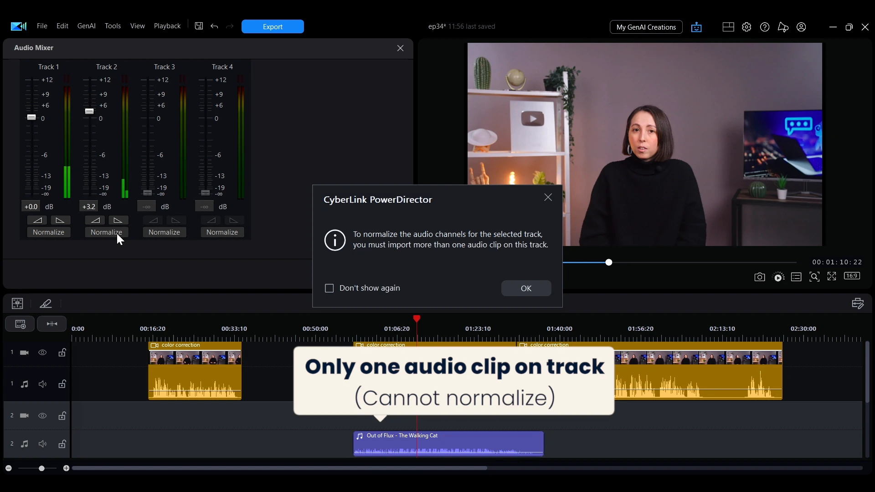The height and width of the screenshot is (492, 875).
Task: Mute audio track 1 speaker
Action: (42, 384)
